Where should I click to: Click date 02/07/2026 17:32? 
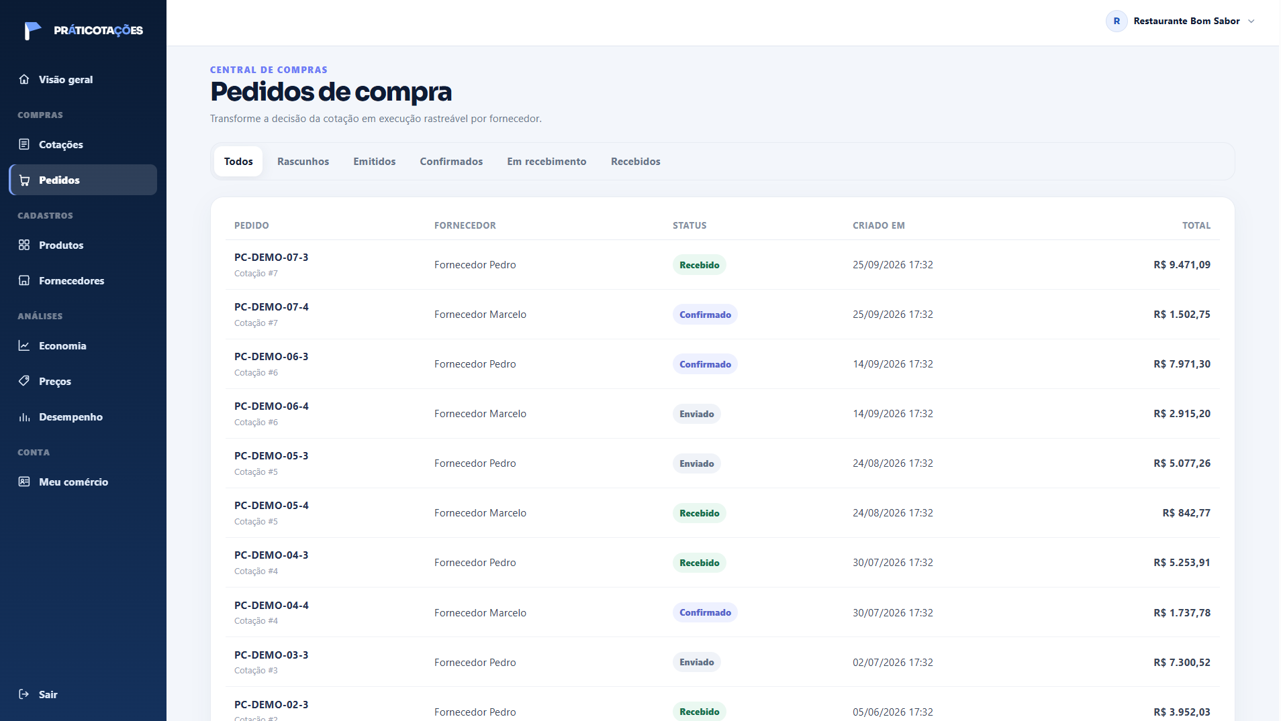coord(893,663)
